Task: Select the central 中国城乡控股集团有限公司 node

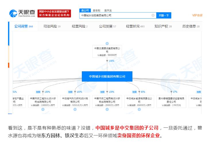Action: [x=107, y=76]
